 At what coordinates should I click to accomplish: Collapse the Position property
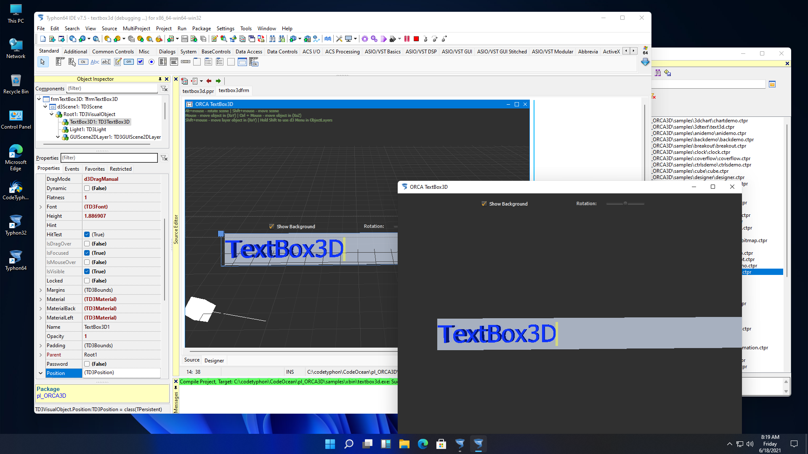(41, 373)
